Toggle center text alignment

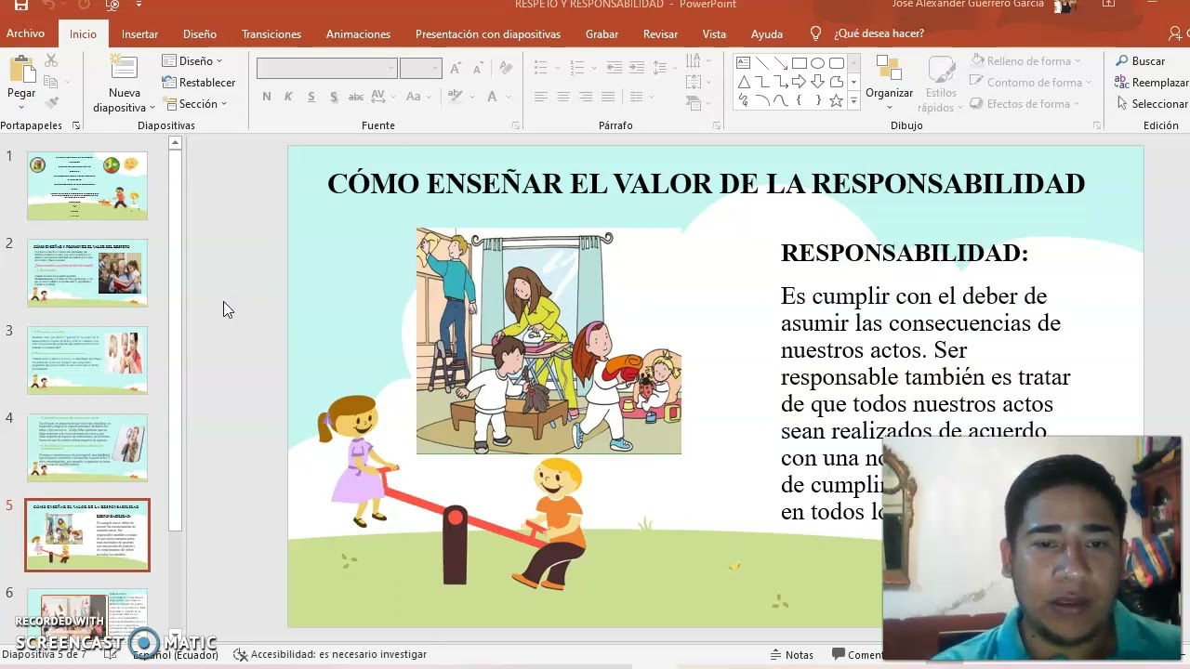coord(563,97)
